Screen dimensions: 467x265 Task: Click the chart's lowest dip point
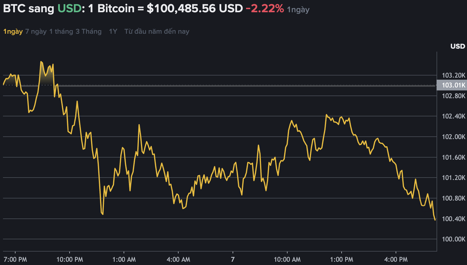coord(434,220)
